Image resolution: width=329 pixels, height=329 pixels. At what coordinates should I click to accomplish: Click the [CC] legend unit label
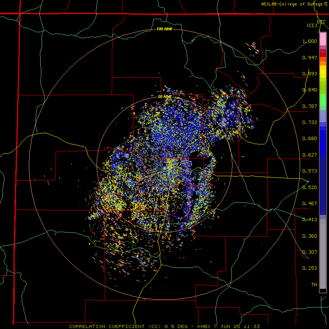tap(312, 25)
